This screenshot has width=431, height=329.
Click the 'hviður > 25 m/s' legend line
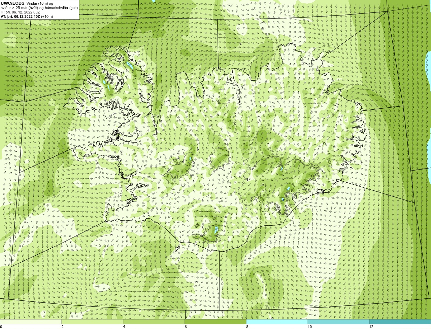tap(39, 8)
